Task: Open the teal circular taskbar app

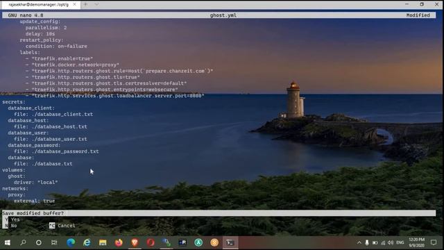Action: pyautogui.click(x=198, y=242)
